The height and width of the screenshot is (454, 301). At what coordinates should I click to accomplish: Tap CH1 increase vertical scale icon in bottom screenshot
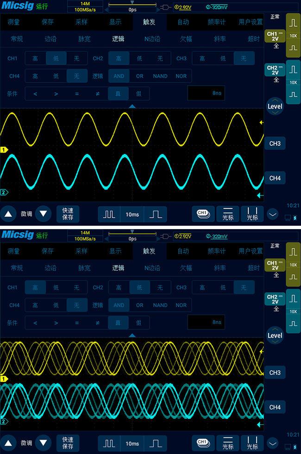(293, 252)
